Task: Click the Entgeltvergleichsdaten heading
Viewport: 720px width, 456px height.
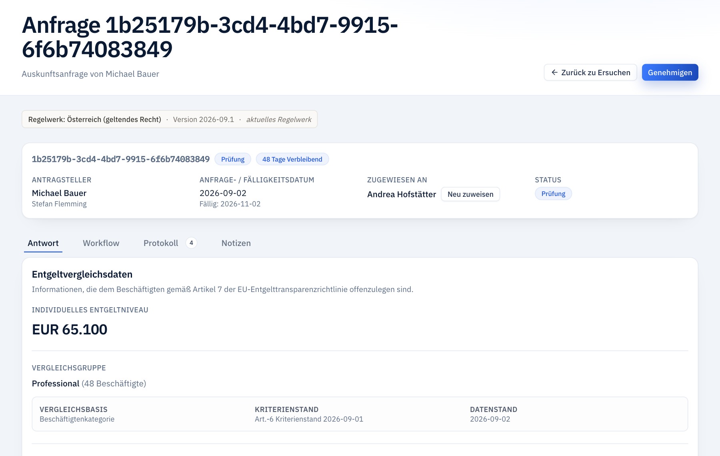Action: 82,274
